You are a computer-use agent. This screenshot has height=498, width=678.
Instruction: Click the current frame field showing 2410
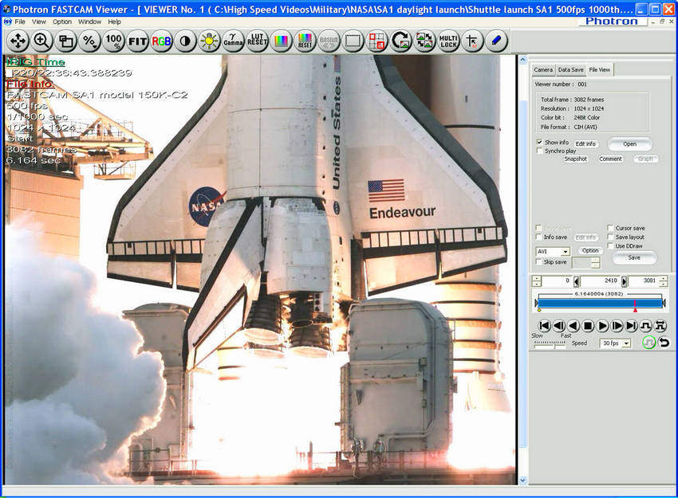601,281
